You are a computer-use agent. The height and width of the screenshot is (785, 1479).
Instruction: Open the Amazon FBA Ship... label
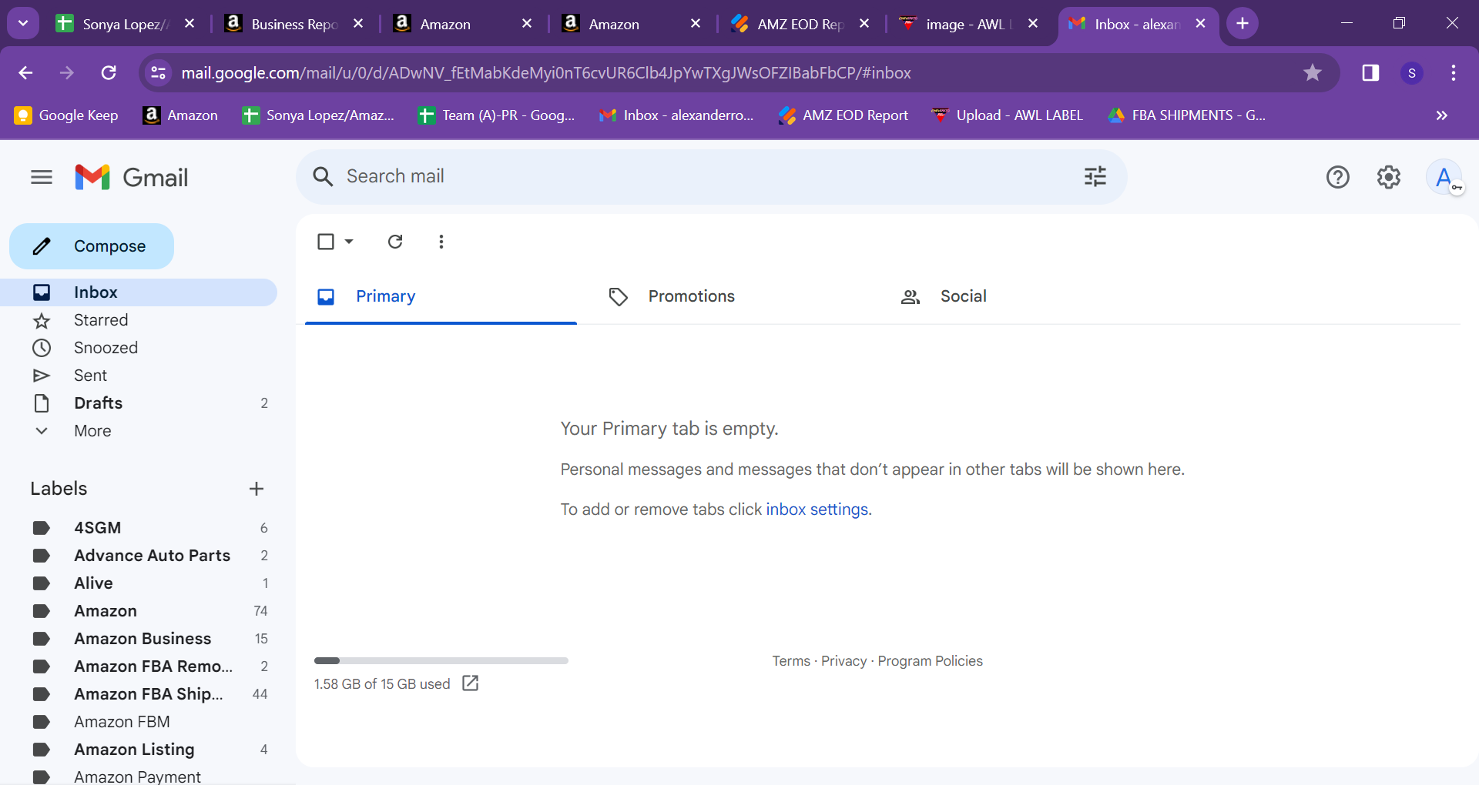pyautogui.click(x=139, y=694)
